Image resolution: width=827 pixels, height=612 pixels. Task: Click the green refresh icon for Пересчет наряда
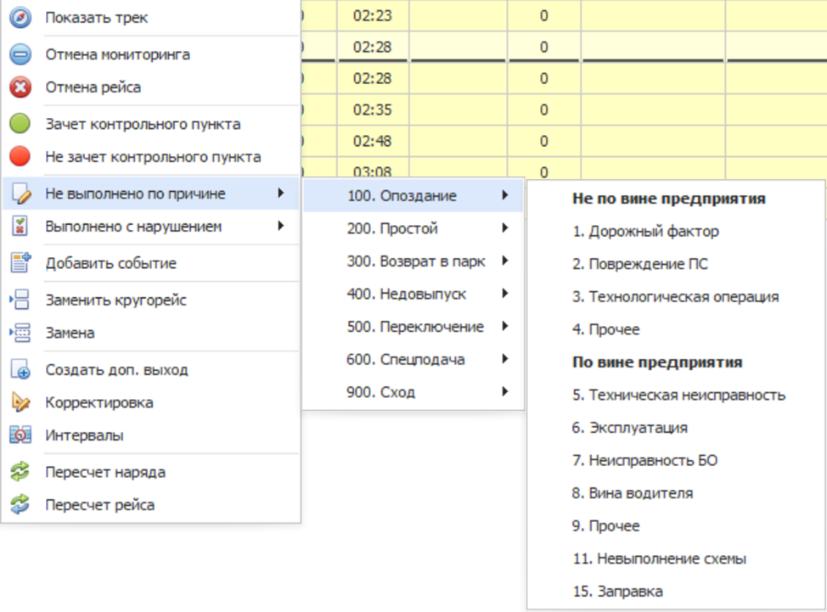click(20, 473)
